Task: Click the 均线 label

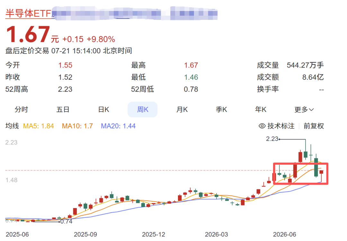Action: [x=12, y=126]
